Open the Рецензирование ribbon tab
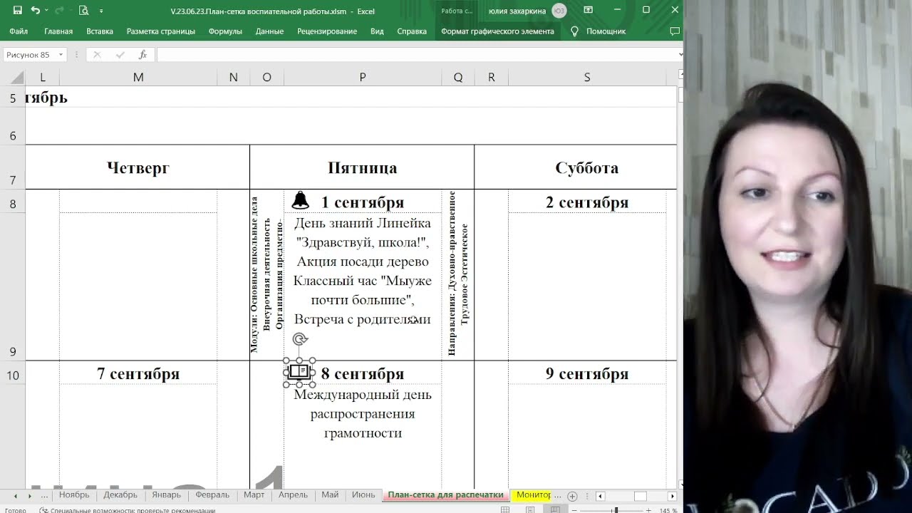Viewport: 912px width, 513px height. coord(327,31)
